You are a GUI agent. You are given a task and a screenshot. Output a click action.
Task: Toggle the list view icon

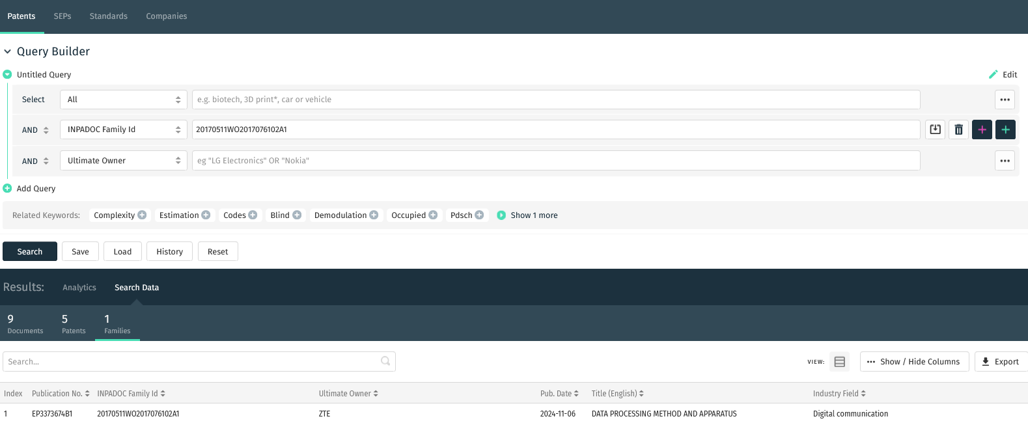click(x=840, y=362)
